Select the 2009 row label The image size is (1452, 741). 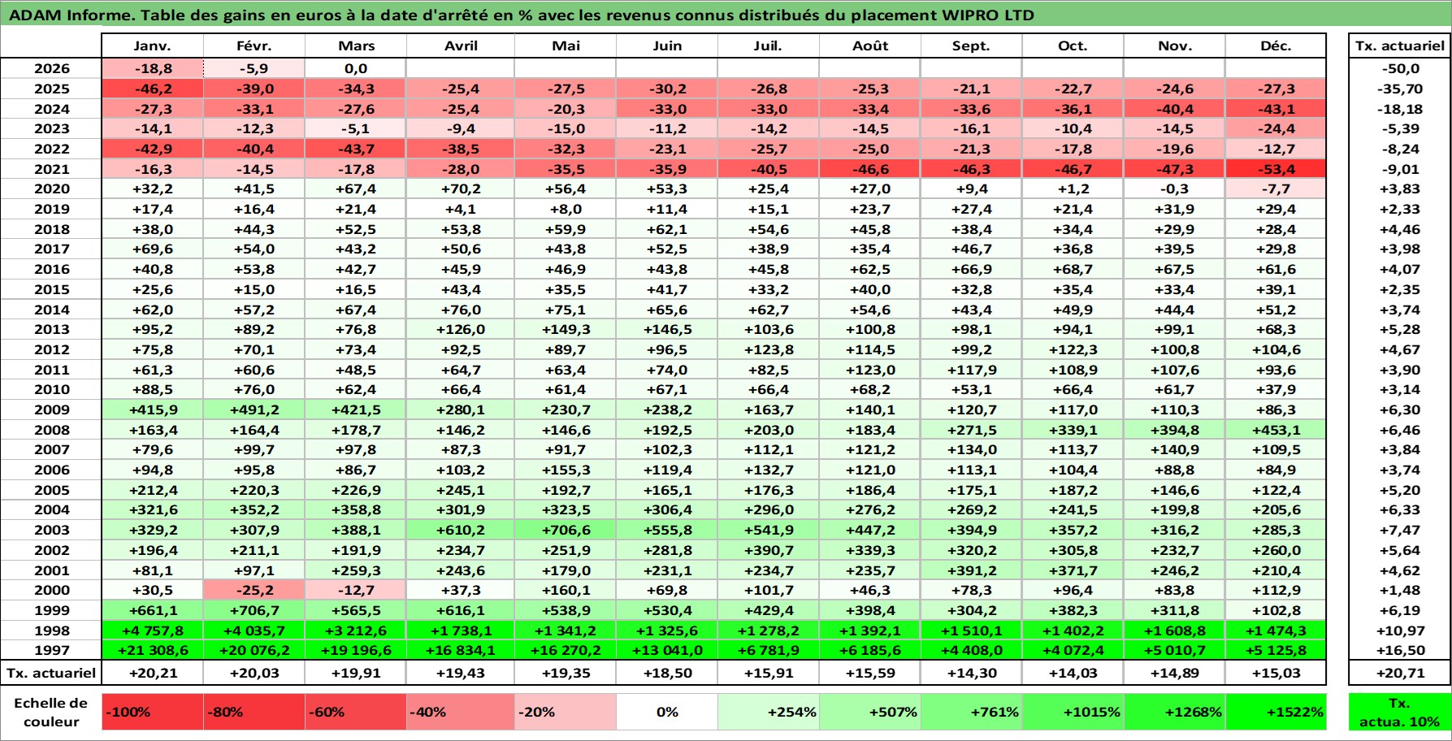[x=51, y=409]
